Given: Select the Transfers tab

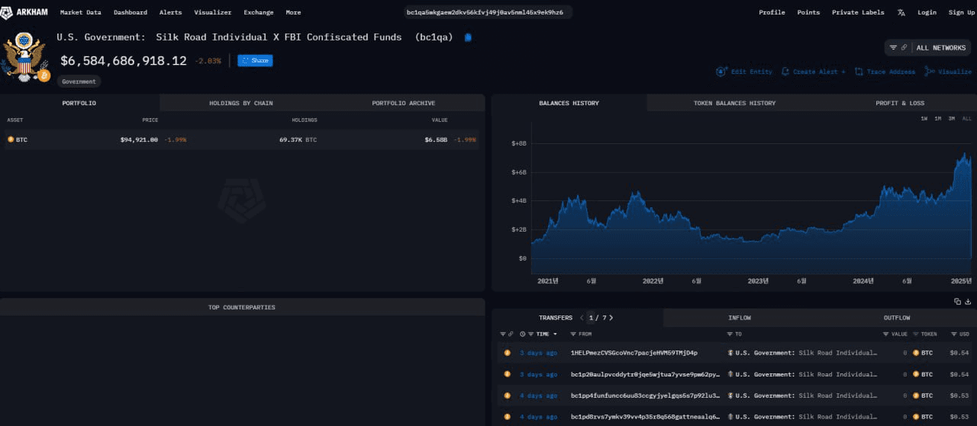Looking at the screenshot, I should pyautogui.click(x=556, y=318).
